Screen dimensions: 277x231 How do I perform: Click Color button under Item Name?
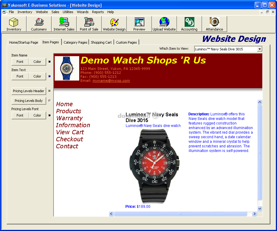click(x=37, y=62)
